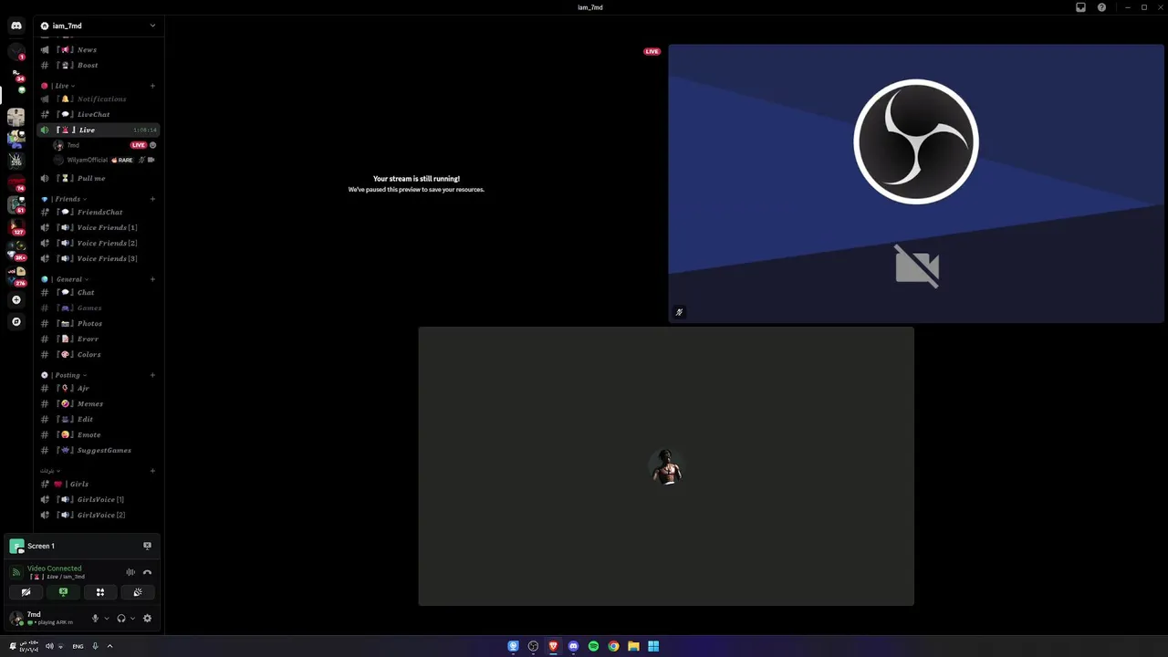Open Chrome from the taskbar
This screenshot has height=657, width=1168.
[x=613, y=646]
